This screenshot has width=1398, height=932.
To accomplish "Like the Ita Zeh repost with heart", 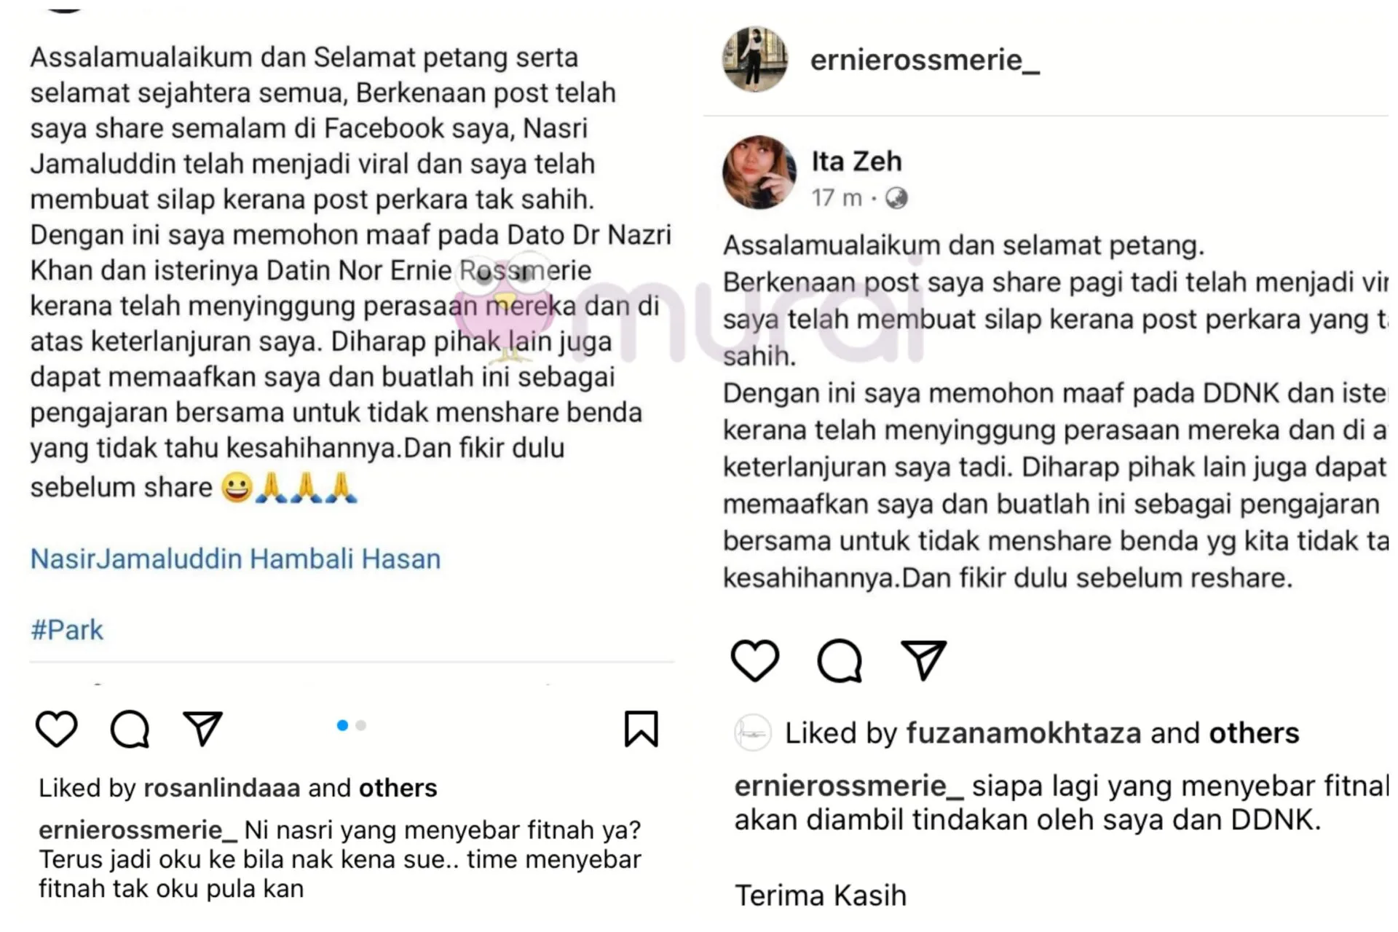I will click(x=755, y=660).
